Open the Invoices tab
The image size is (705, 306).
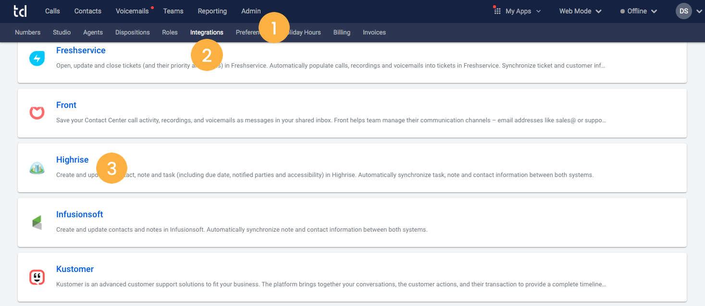[374, 32]
